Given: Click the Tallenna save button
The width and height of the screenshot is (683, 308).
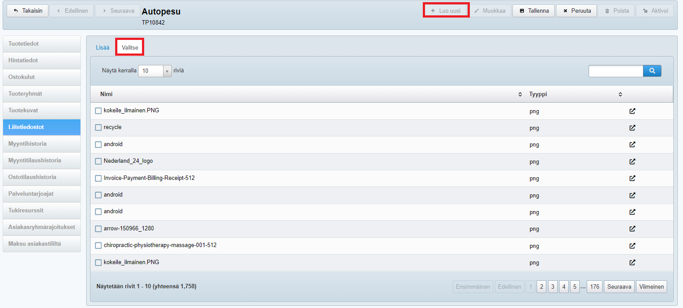Looking at the screenshot, I should [534, 11].
